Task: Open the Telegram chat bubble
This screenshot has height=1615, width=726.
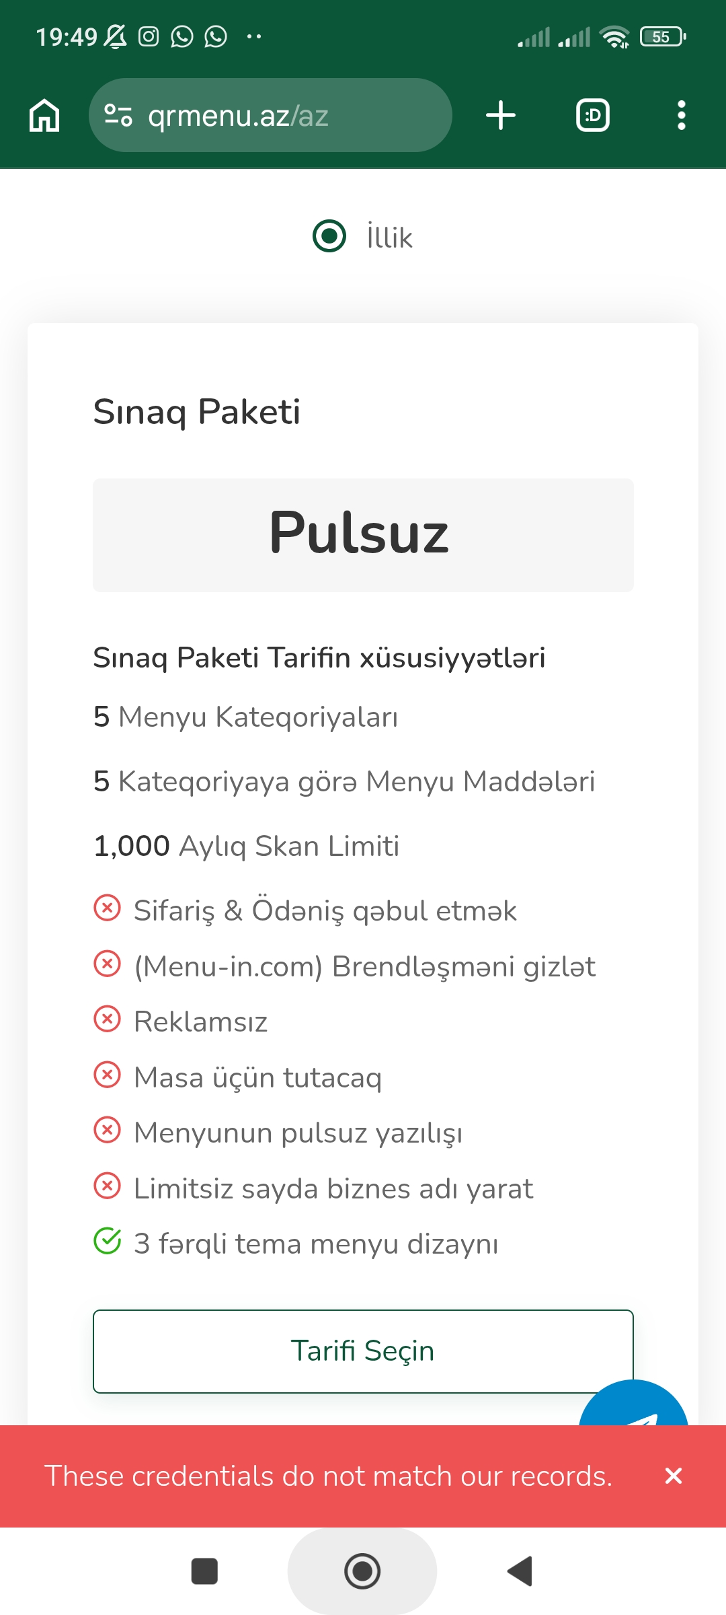Action: (634, 1406)
